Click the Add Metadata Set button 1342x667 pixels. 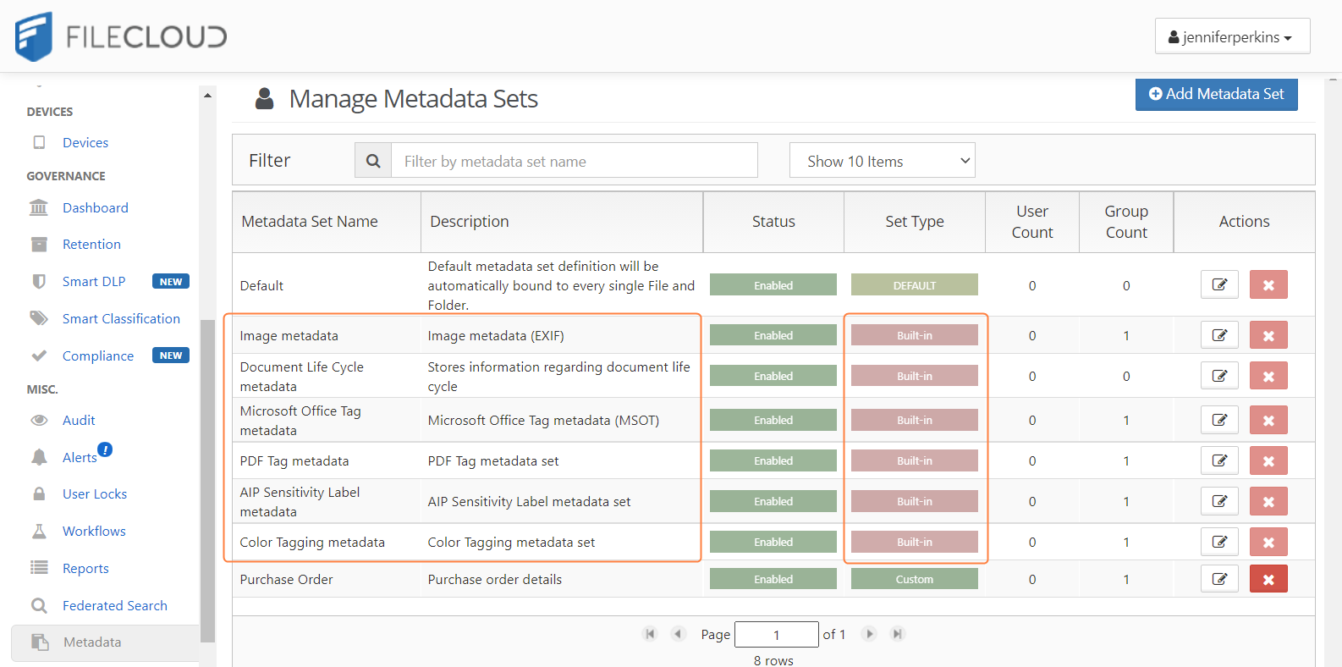(1215, 94)
